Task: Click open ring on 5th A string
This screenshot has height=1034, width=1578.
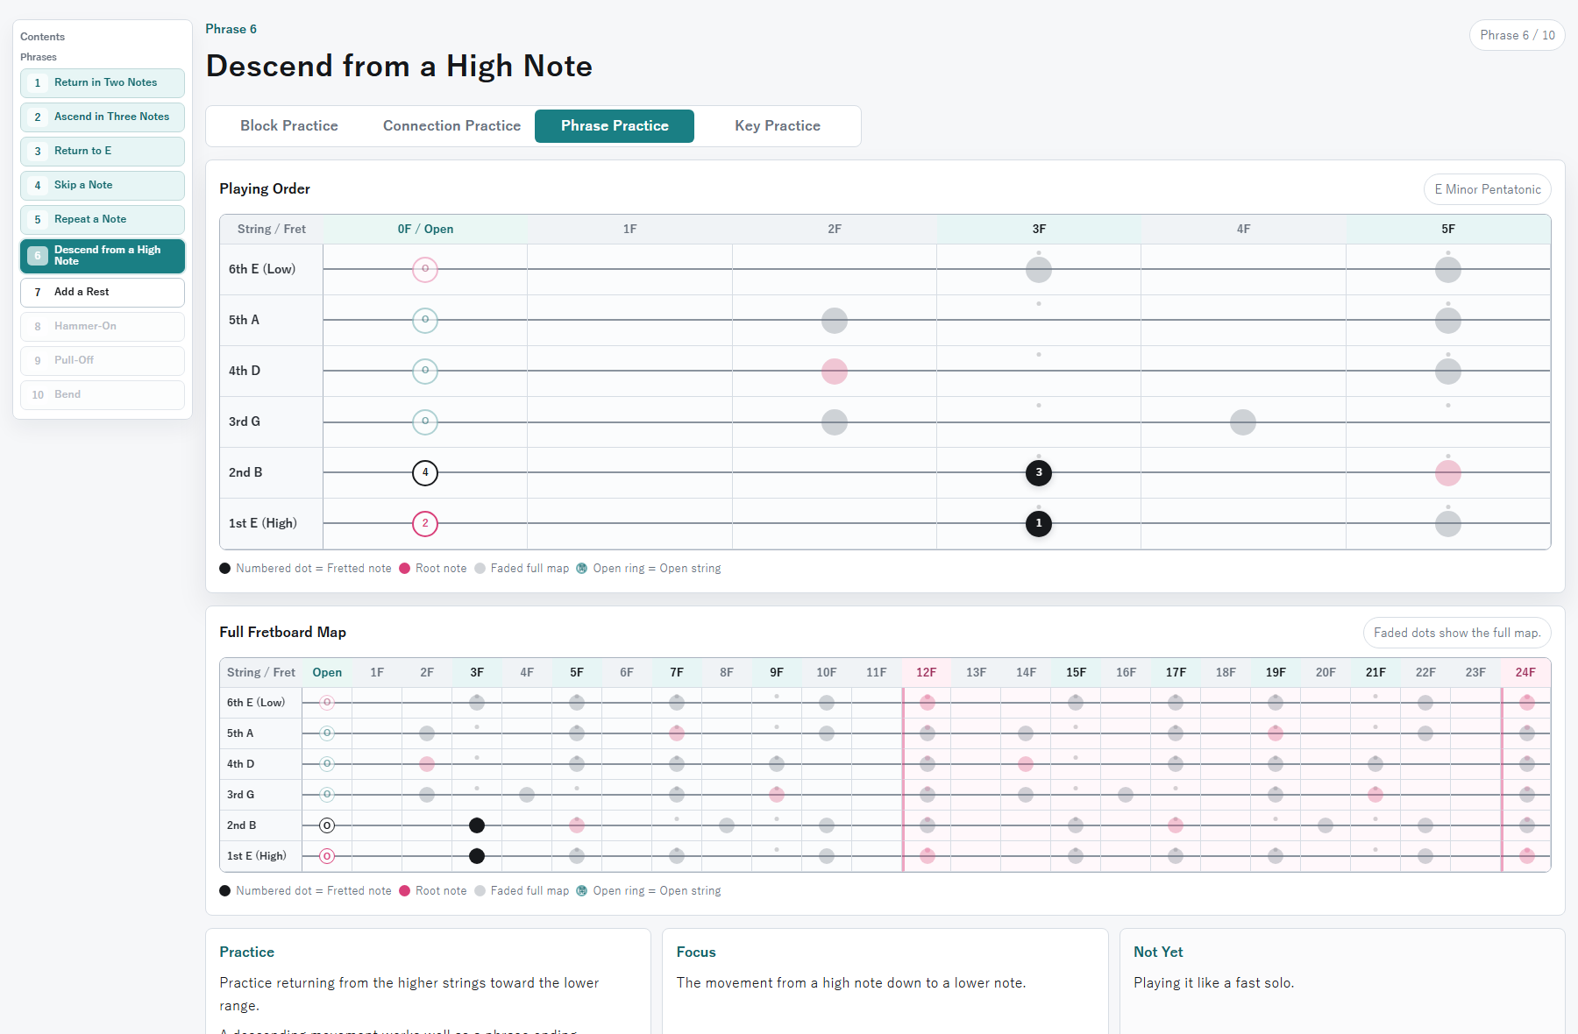Action: 425,320
